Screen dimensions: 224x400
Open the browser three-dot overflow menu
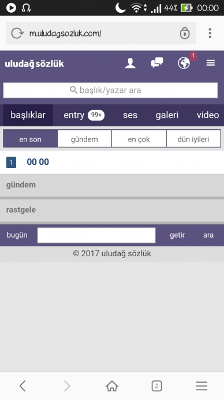(x=210, y=33)
